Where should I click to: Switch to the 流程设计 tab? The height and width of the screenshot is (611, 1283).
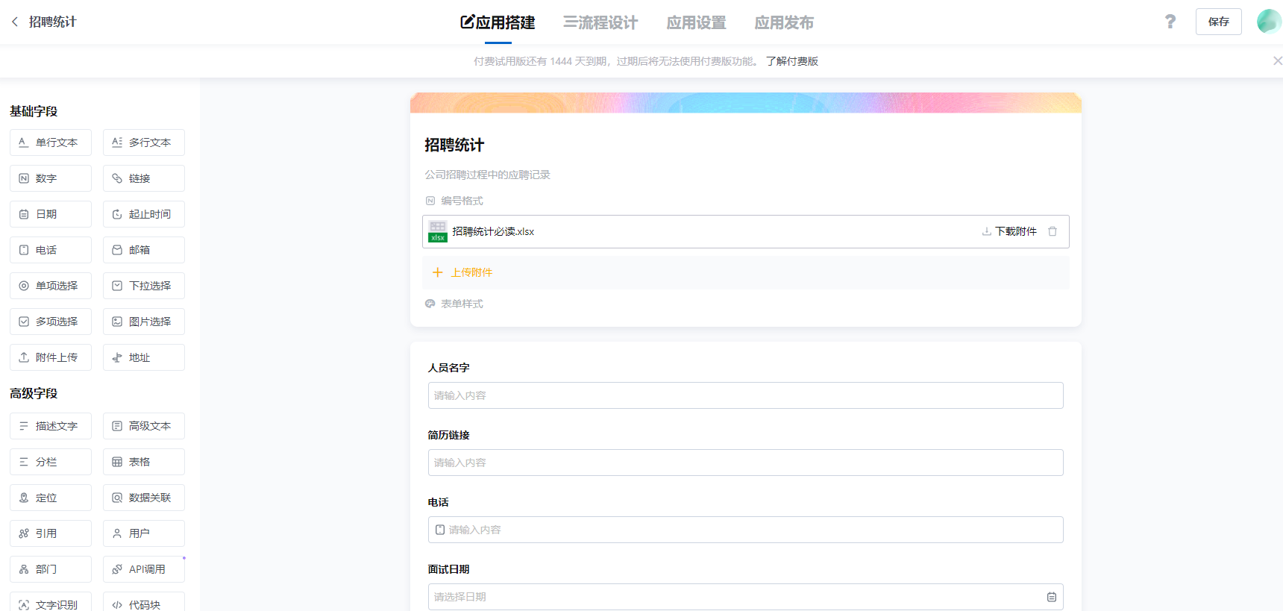tap(600, 22)
